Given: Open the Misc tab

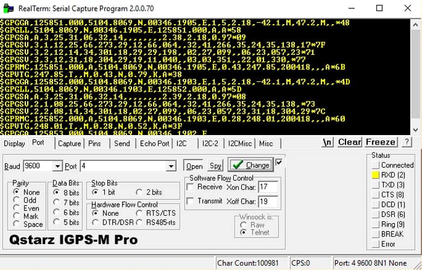Looking at the screenshot, I should [266, 143].
